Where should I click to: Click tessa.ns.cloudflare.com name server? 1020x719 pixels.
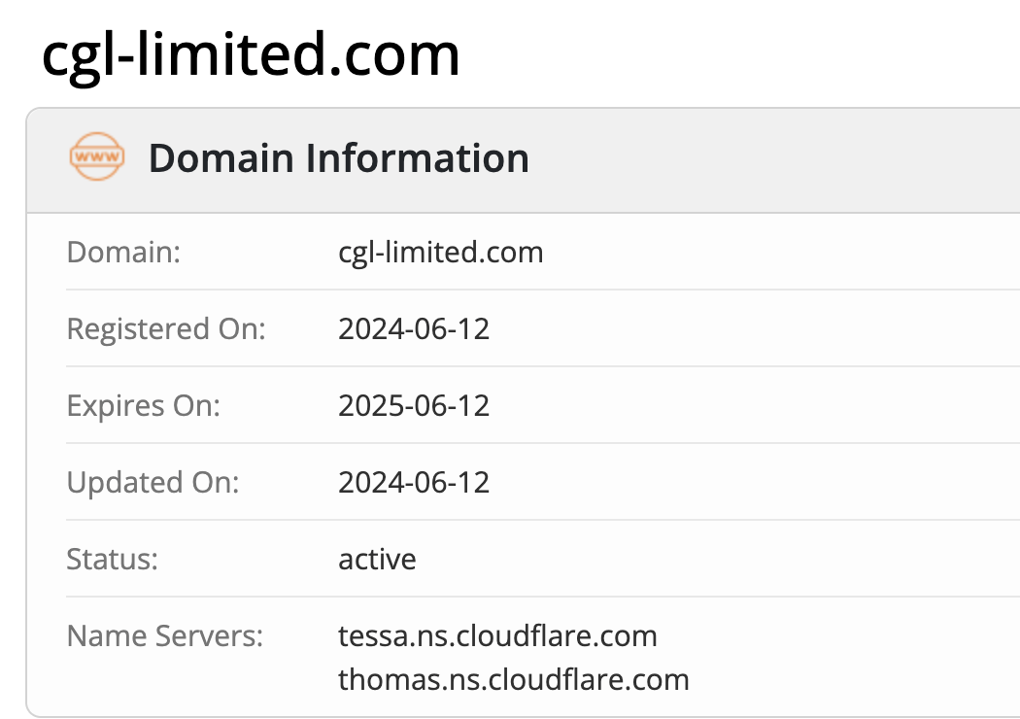click(497, 636)
